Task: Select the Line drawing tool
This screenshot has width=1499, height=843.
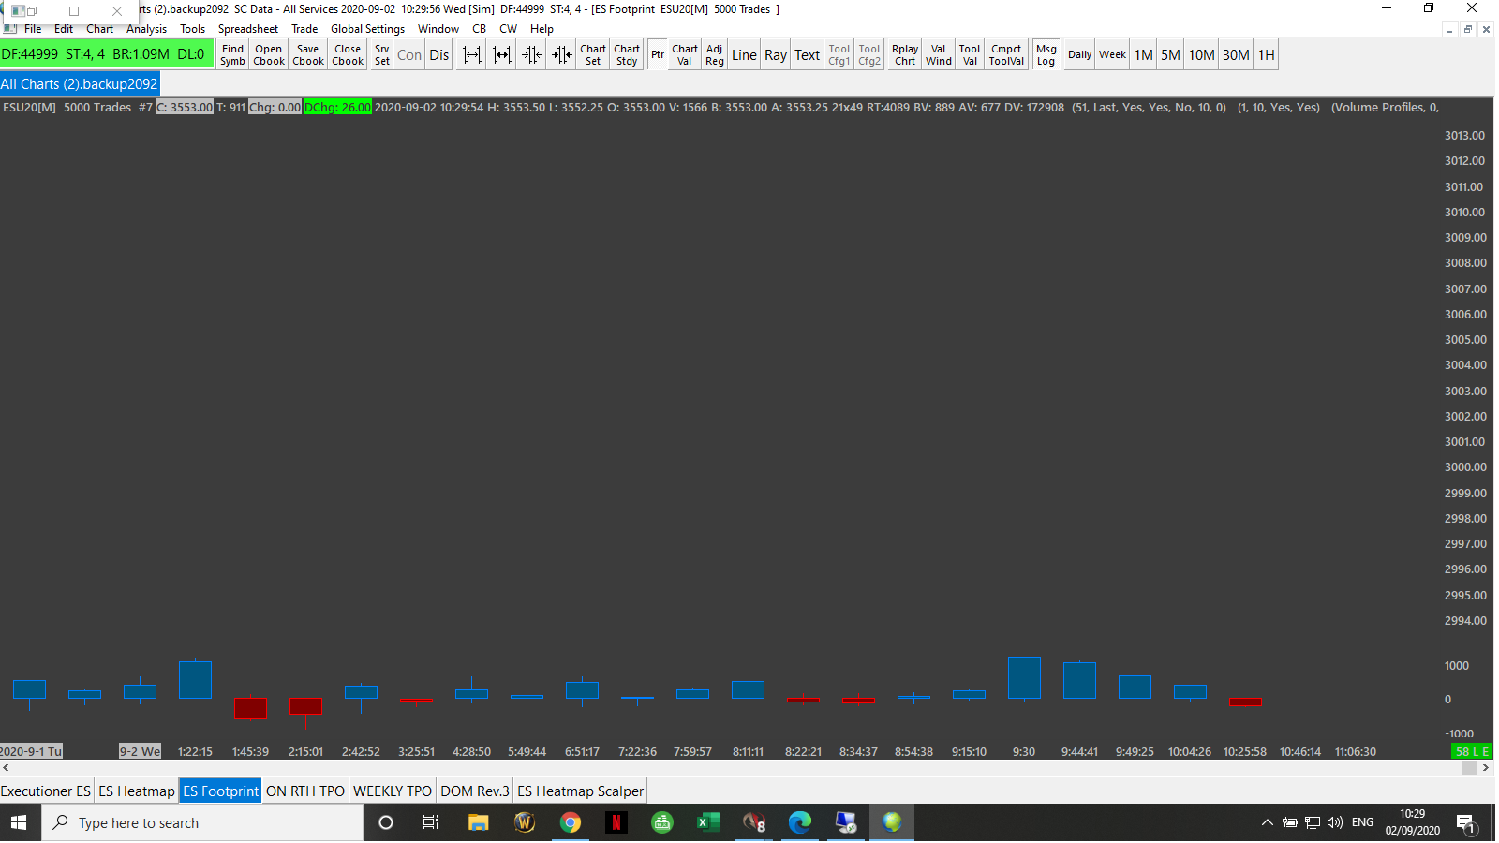Action: [745, 55]
